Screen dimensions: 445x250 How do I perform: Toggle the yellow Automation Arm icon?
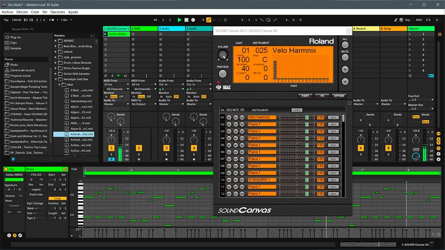(209, 20)
